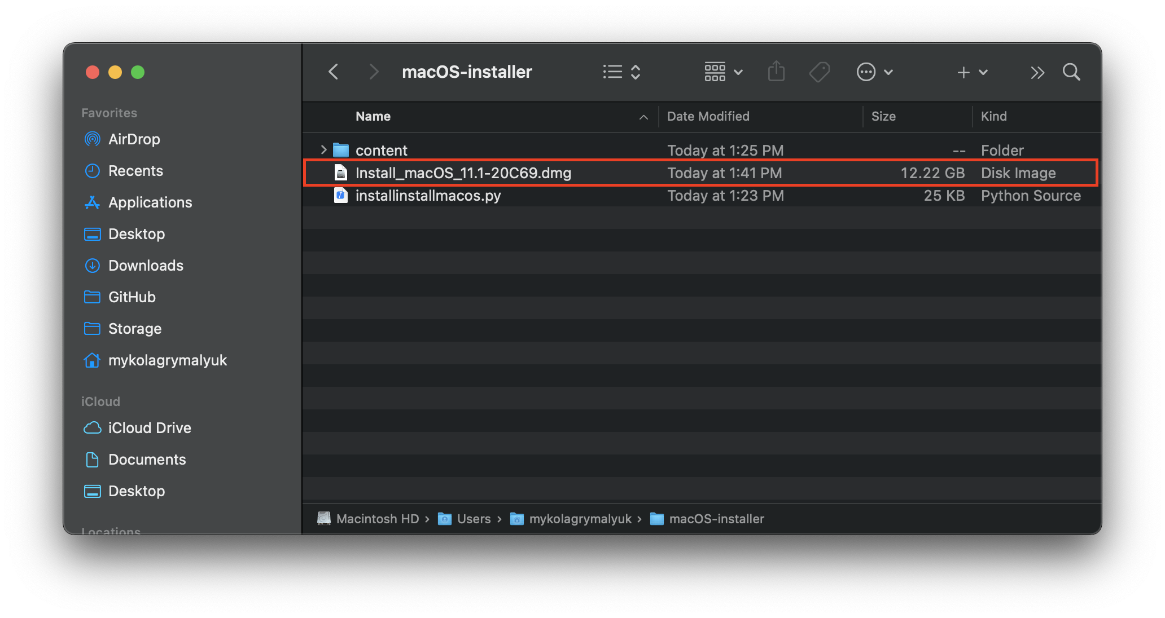Open the Search magnifying glass

1071,72
